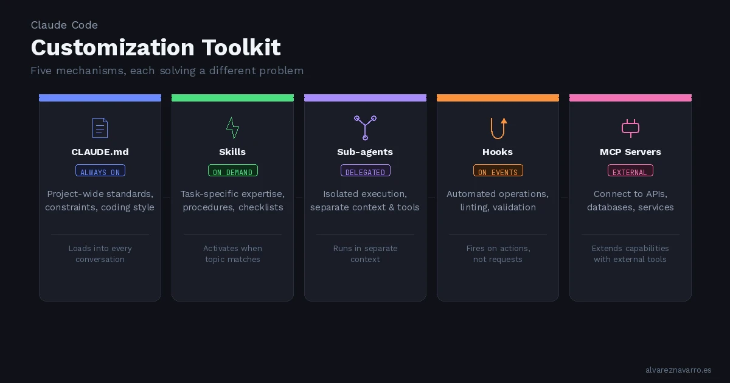This screenshot has width=730, height=383.
Task: Click the pink MCP Servers color bar
Action: (630, 98)
